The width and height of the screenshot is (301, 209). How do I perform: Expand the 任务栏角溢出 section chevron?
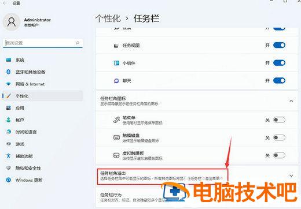click(x=291, y=176)
